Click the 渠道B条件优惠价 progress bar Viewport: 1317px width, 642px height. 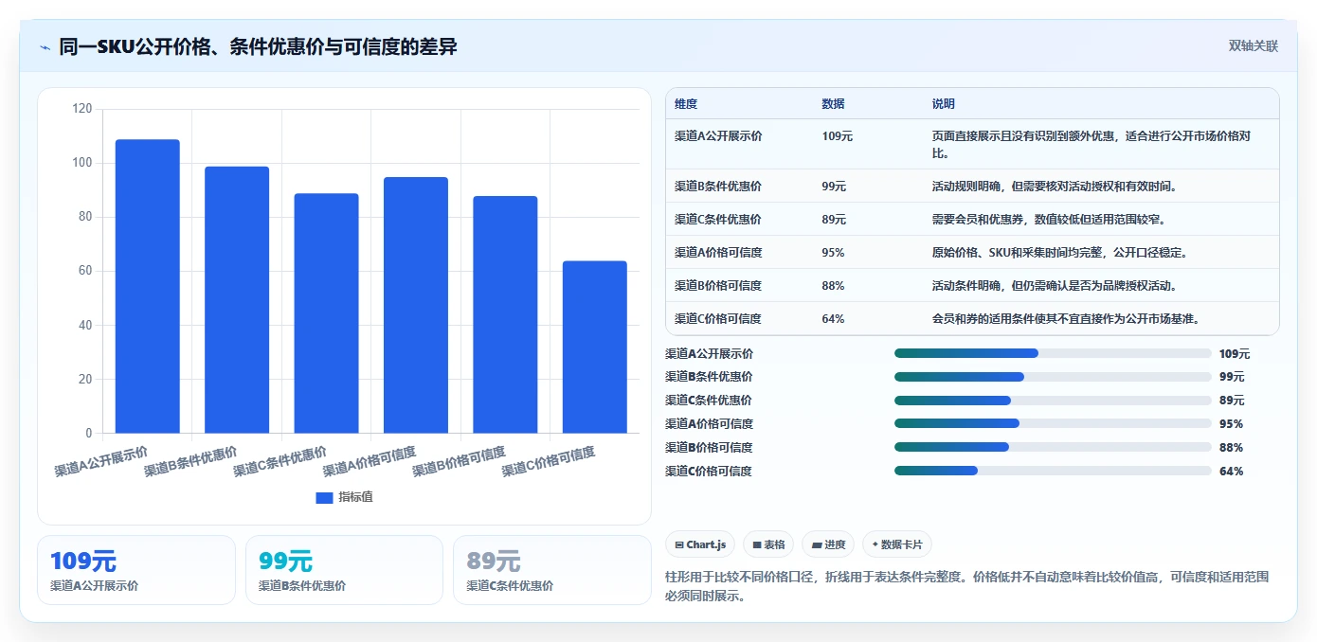click(1053, 377)
